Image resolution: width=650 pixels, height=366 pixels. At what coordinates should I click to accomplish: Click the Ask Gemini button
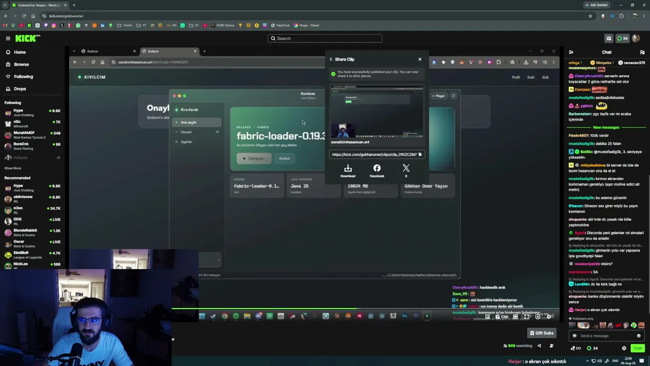click(597, 5)
